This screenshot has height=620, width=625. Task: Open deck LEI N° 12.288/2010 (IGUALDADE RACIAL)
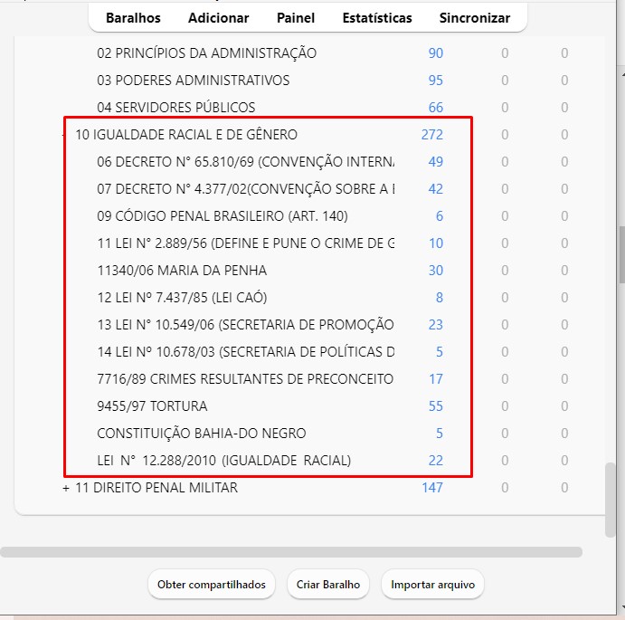coord(223,460)
